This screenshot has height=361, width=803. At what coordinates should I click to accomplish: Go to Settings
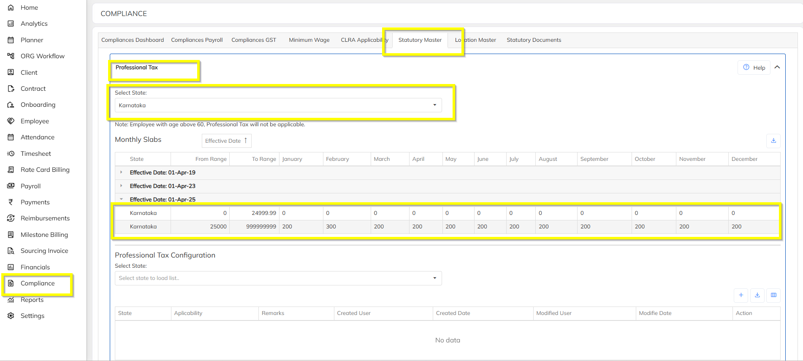[x=33, y=316]
